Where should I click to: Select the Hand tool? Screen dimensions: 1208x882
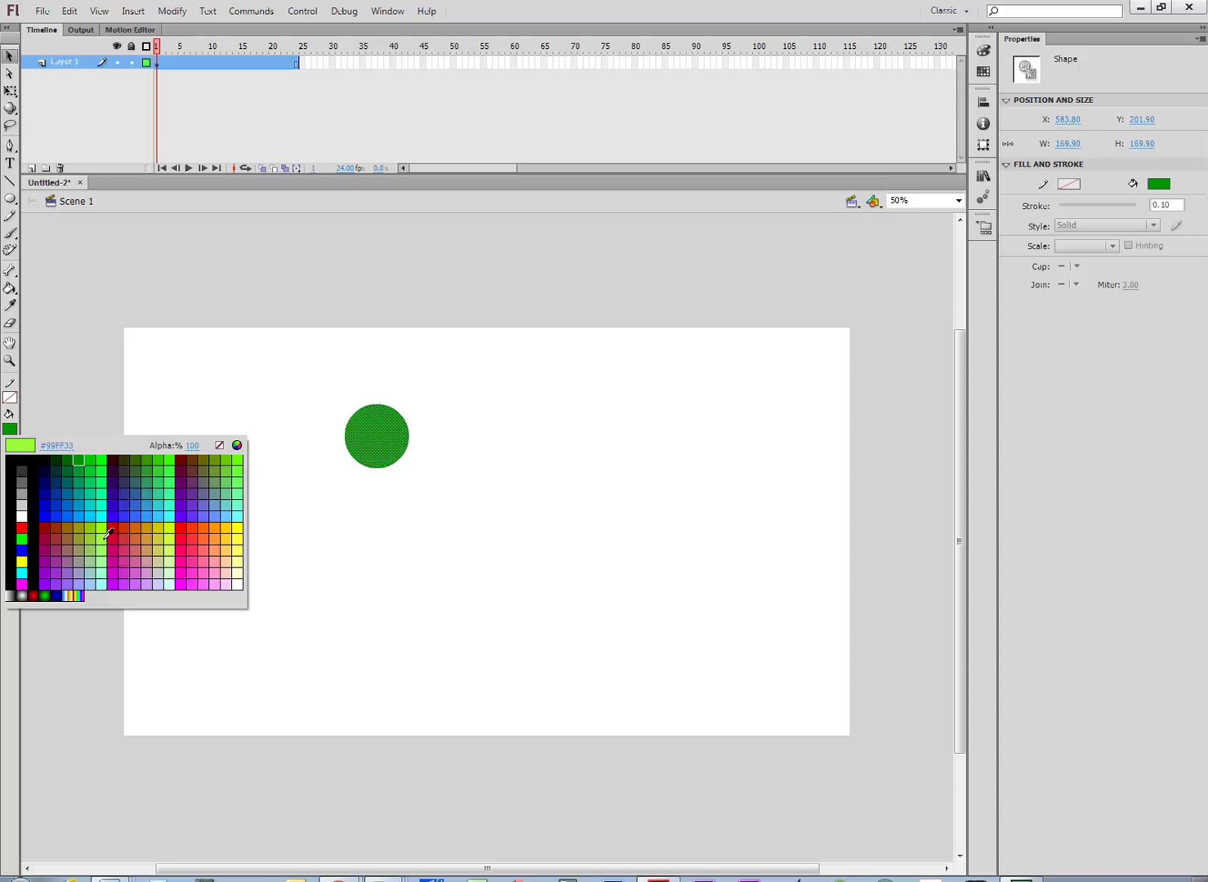click(x=10, y=343)
